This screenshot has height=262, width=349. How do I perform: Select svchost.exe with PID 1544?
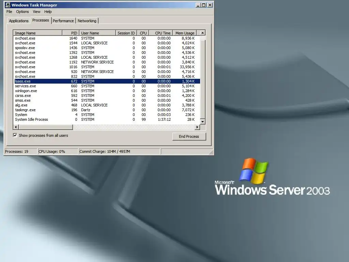point(107,43)
